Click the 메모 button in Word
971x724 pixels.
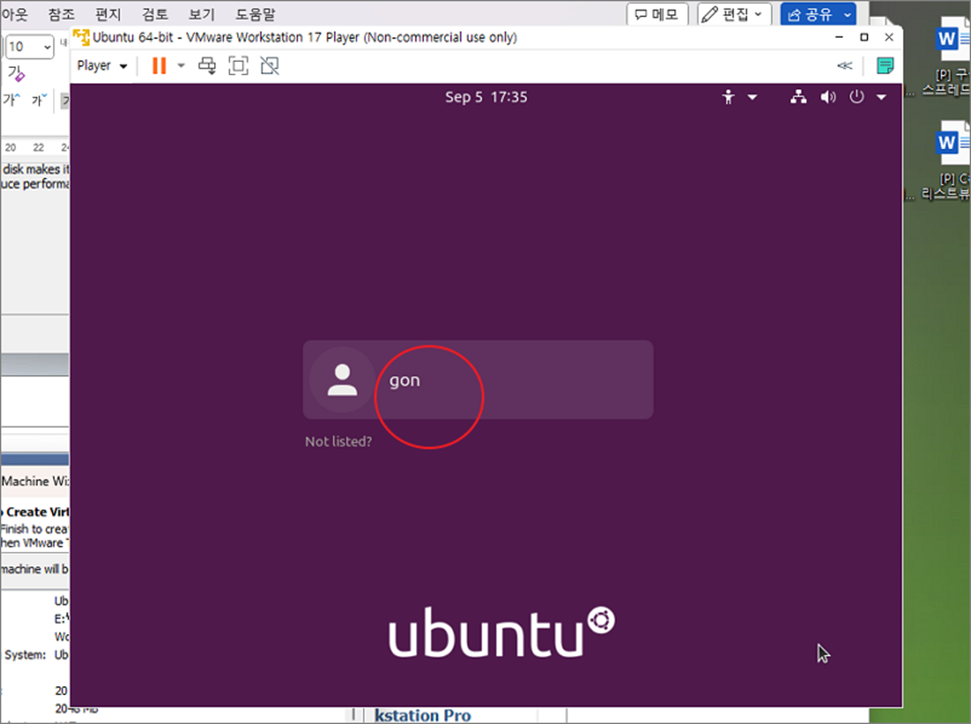point(657,14)
